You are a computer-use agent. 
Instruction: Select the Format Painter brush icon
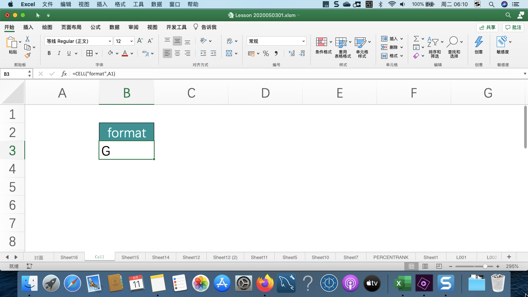point(27,56)
